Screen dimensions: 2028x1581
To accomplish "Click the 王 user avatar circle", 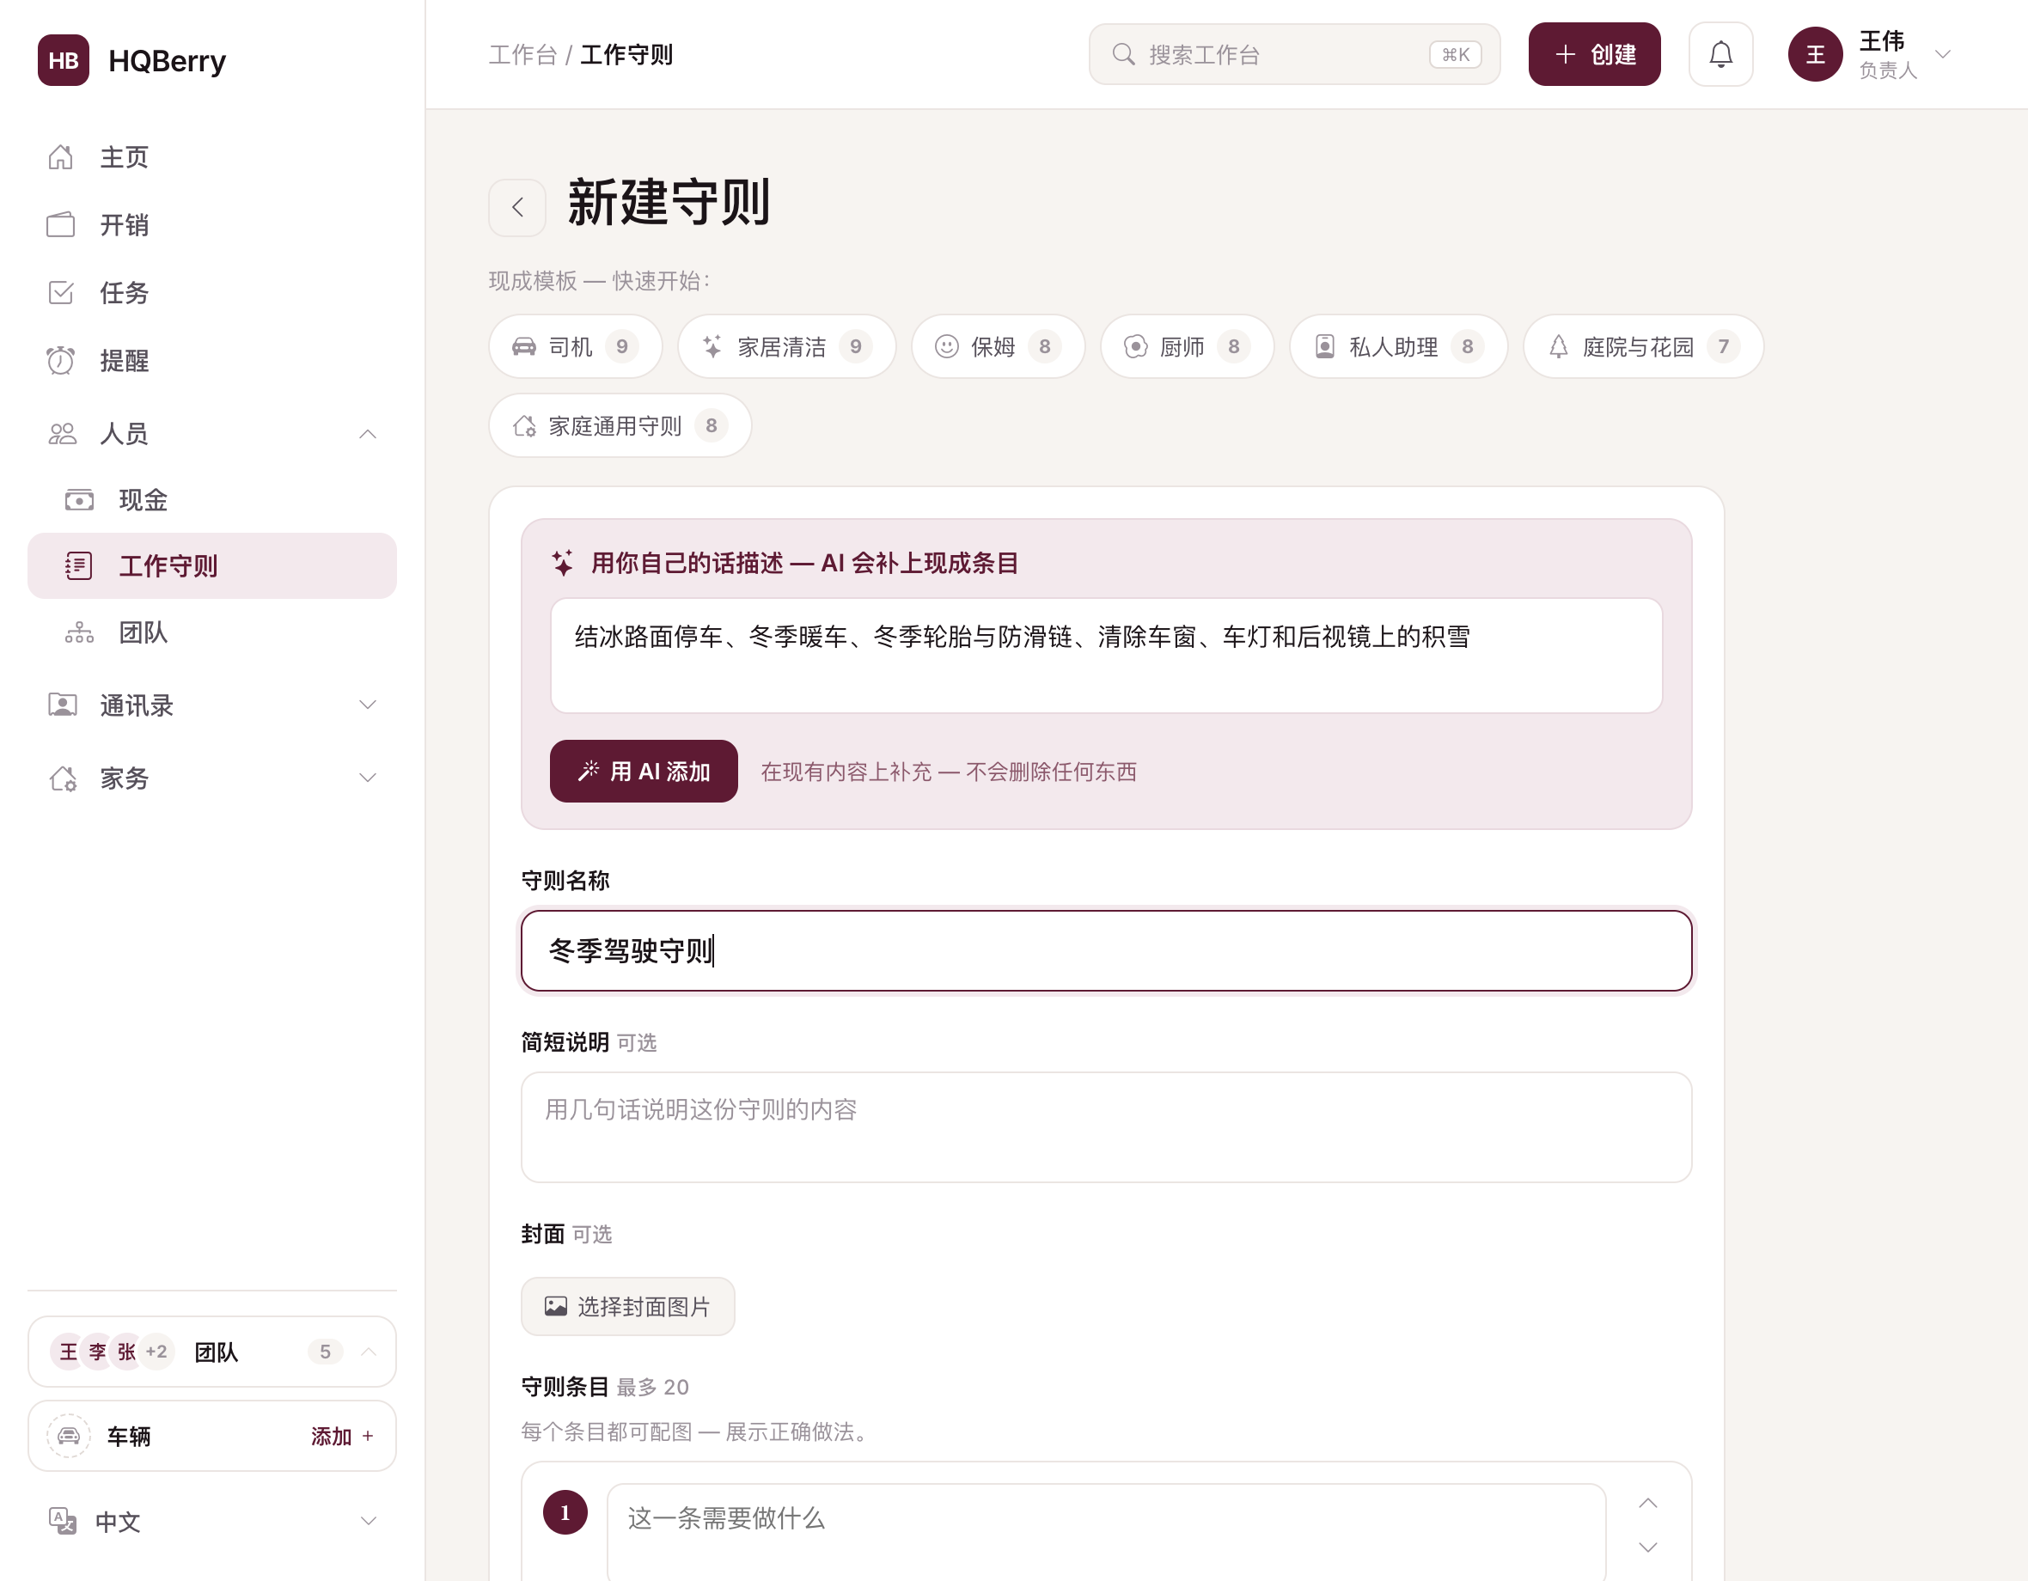I will [1816, 54].
